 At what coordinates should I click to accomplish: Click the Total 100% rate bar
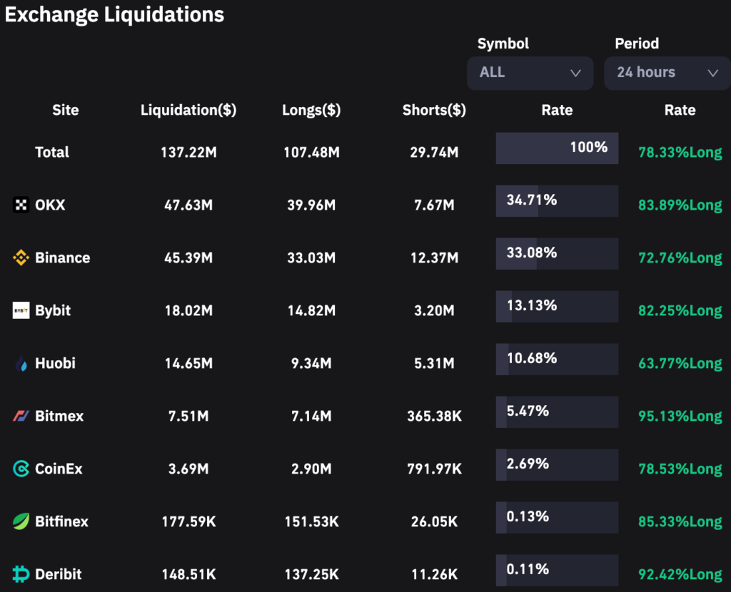click(x=557, y=148)
